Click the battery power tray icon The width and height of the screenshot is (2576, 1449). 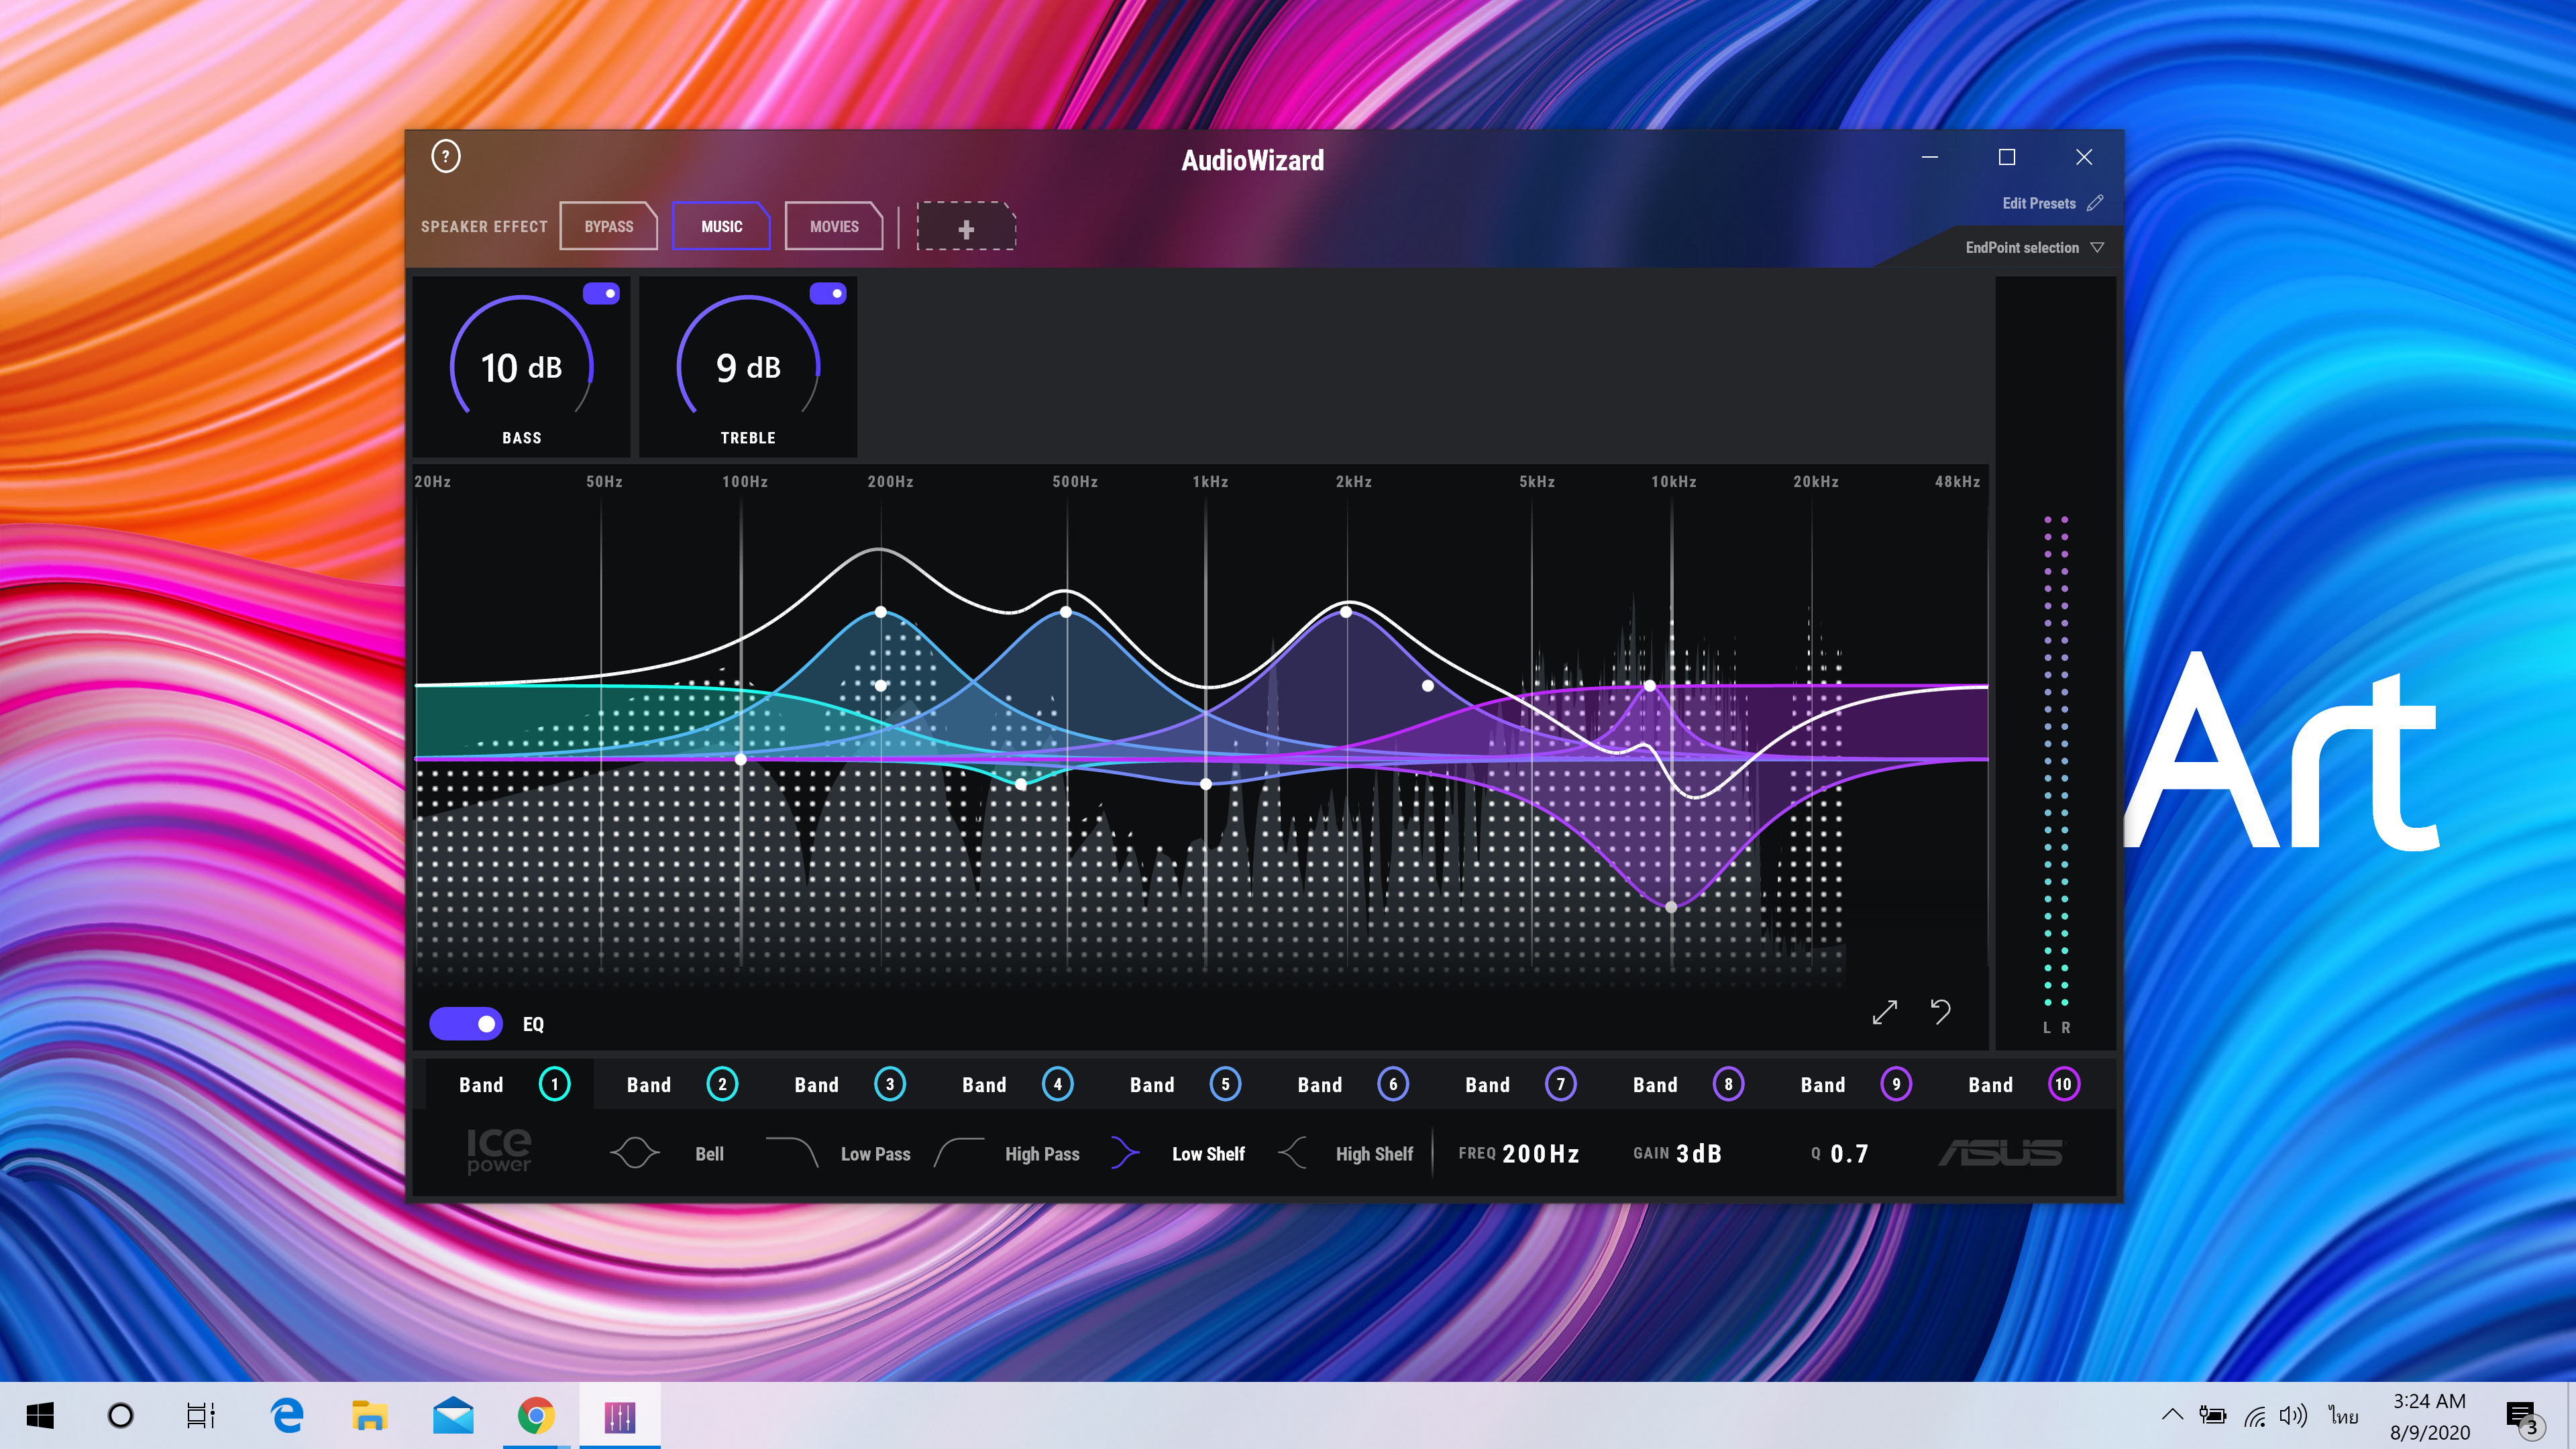[2213, 1415]
